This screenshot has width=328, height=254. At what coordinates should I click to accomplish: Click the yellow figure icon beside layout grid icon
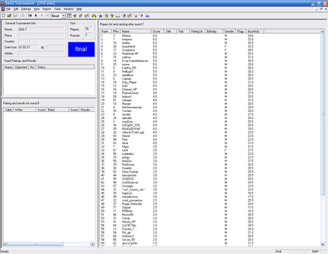75,16
